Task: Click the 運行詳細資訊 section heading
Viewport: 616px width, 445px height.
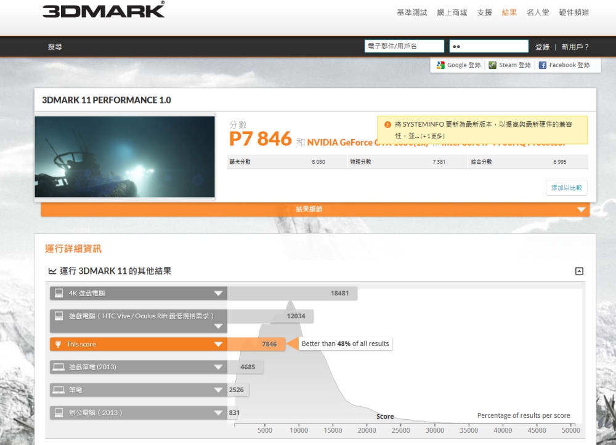Action: pyautogui.click(x=73, y=249)
